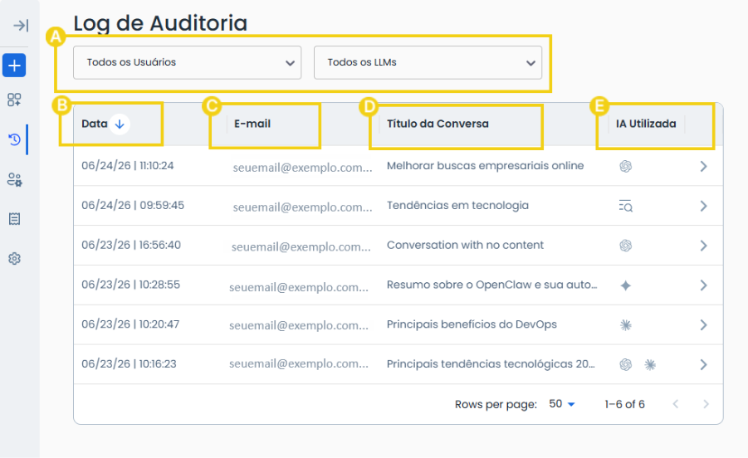Viewport: 748px width, 458px height.
Task: Open the history clock sidebar icon
Action: click(14, 139)
